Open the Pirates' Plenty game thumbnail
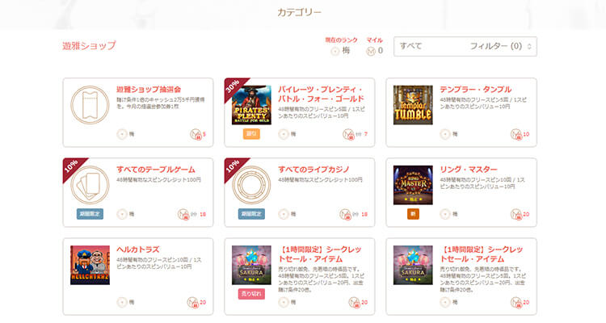The image size is (606, 323). (x=251, y=105)
